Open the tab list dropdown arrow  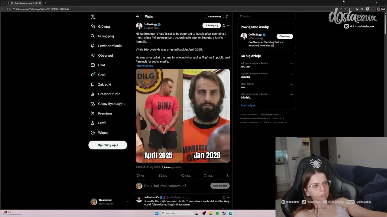click(3, 3)
